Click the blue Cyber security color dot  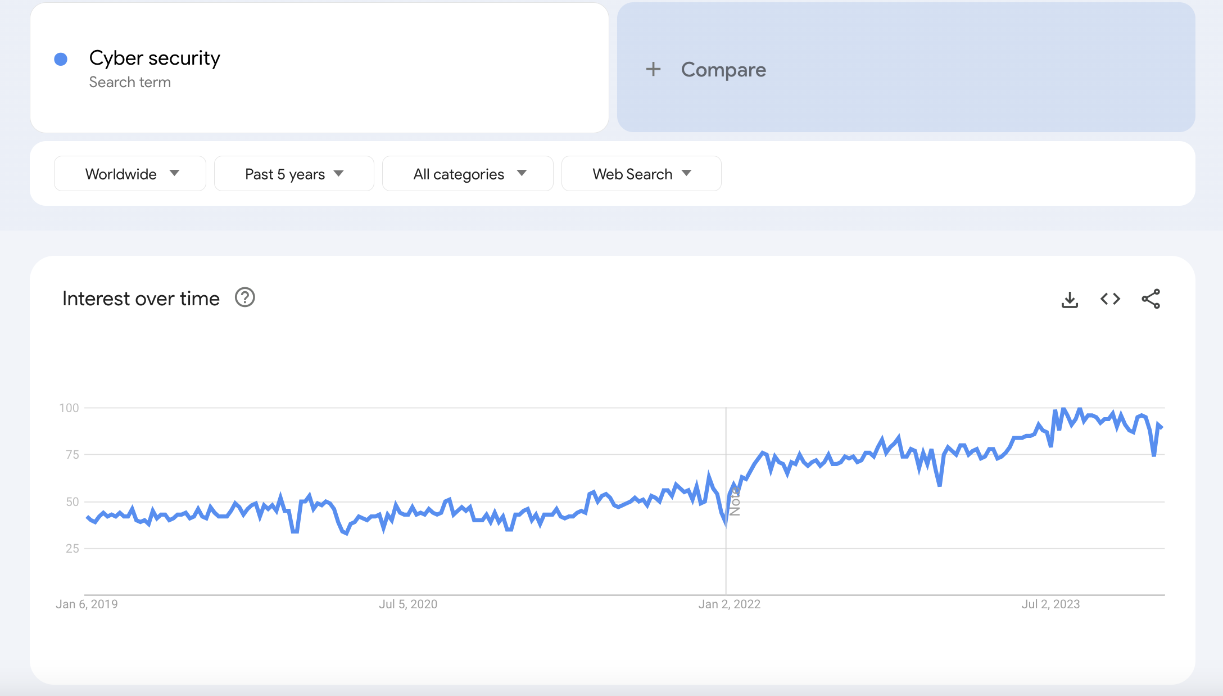pos(61,59)
